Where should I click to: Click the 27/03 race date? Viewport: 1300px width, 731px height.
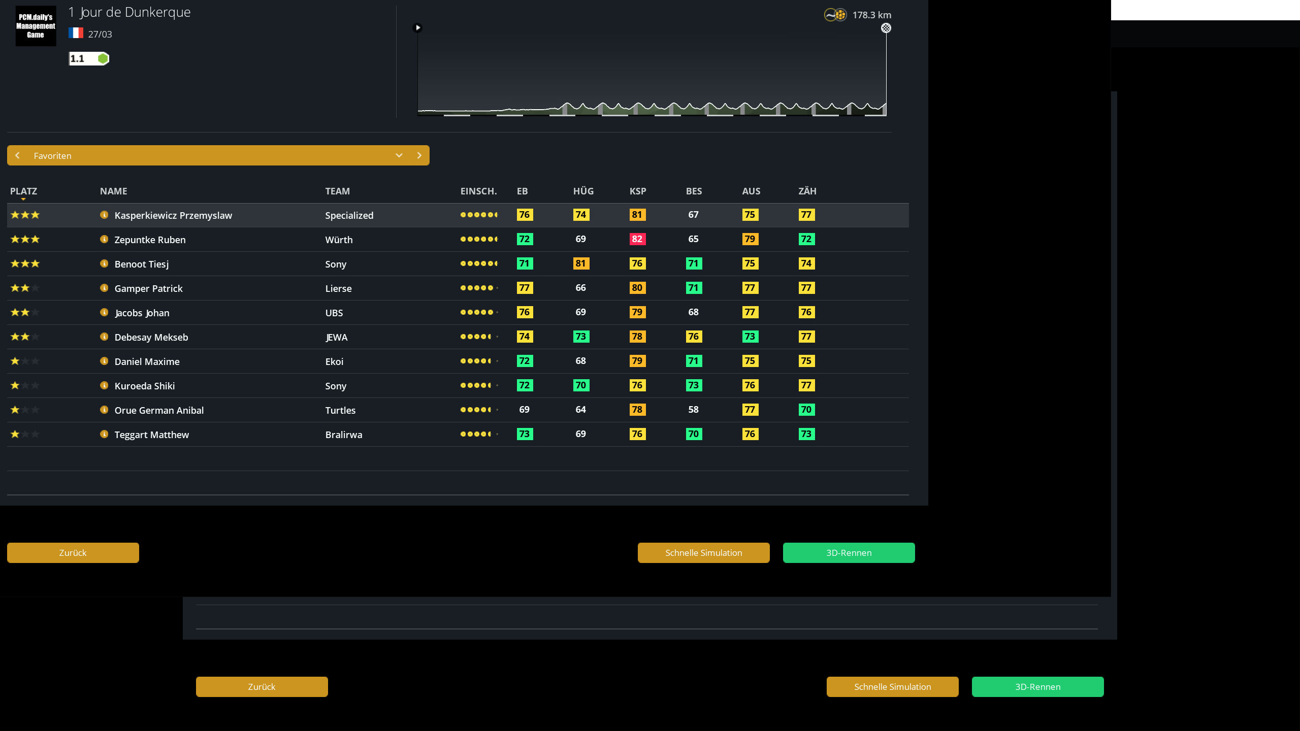[100, 34]
